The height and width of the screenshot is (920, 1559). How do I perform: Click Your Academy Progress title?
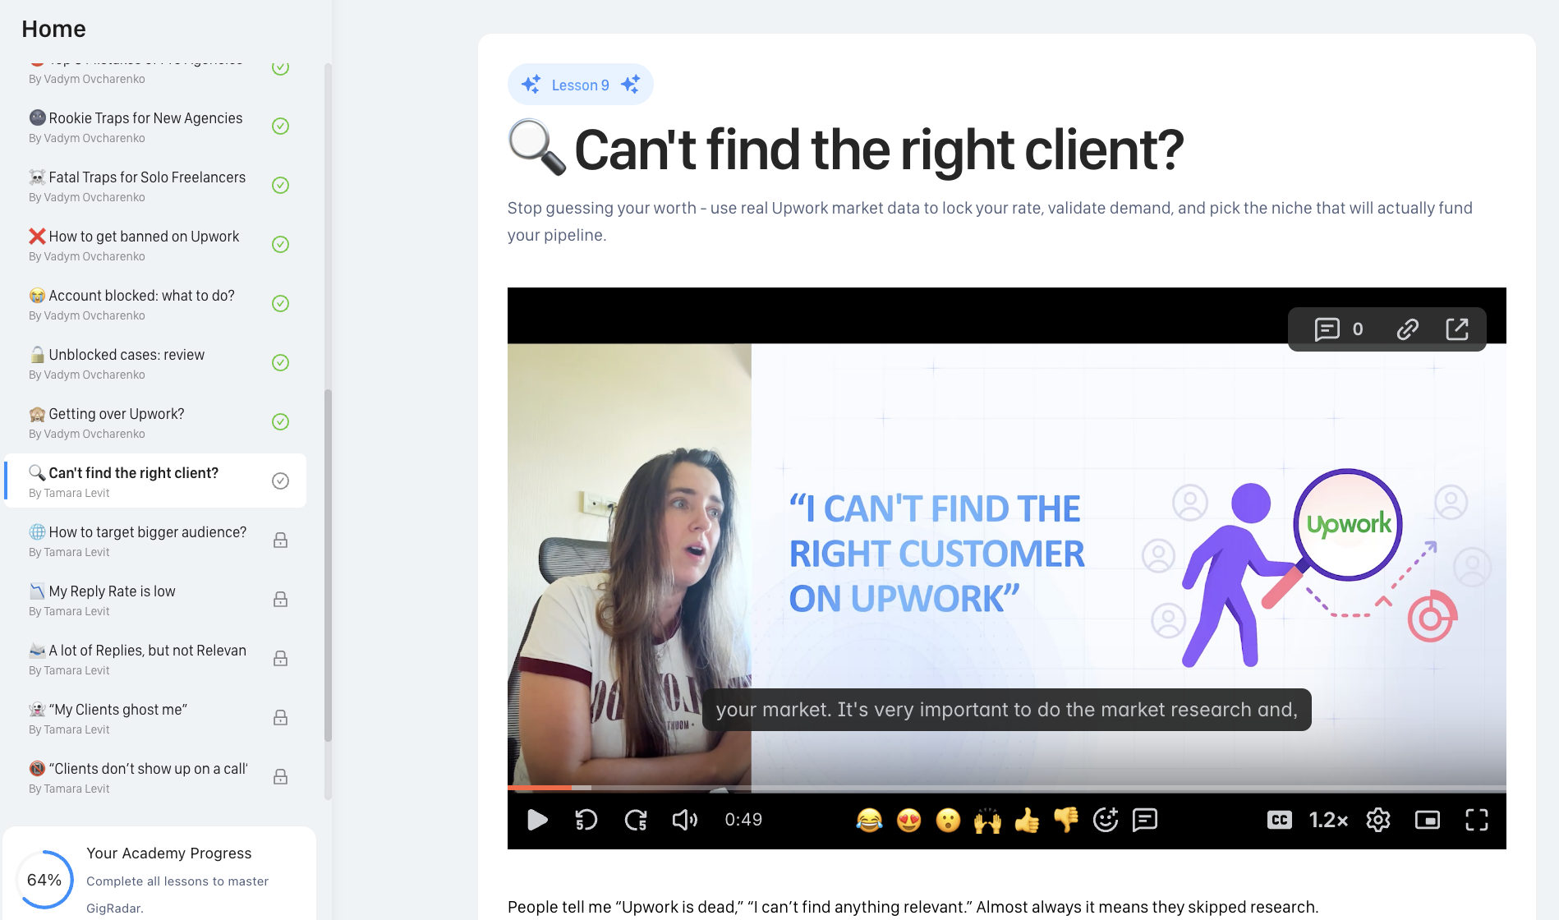click(x=169, y=853)
